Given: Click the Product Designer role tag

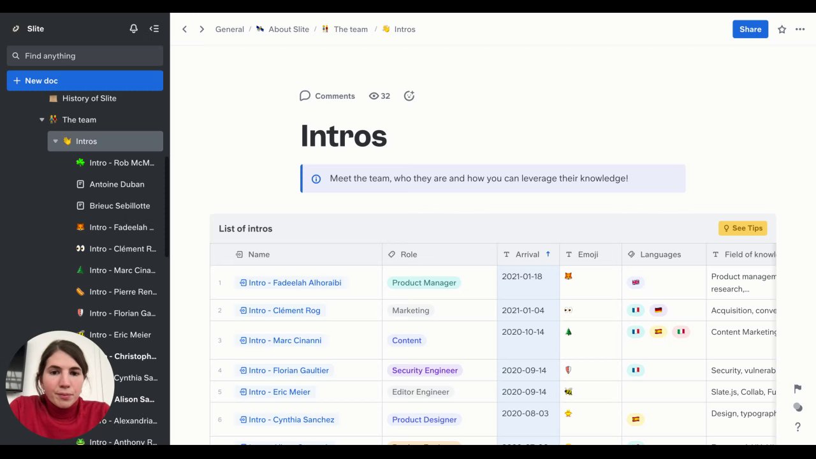Looking at the screenshot, I should 424,419.
